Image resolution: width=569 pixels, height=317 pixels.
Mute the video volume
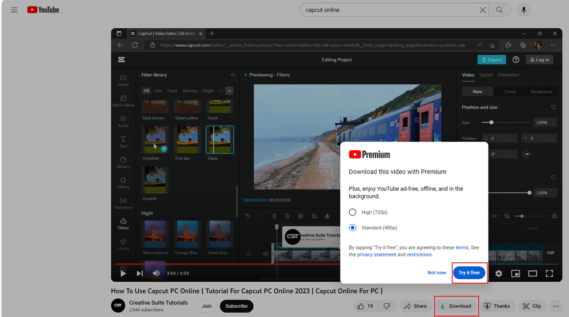pos(156,273)
